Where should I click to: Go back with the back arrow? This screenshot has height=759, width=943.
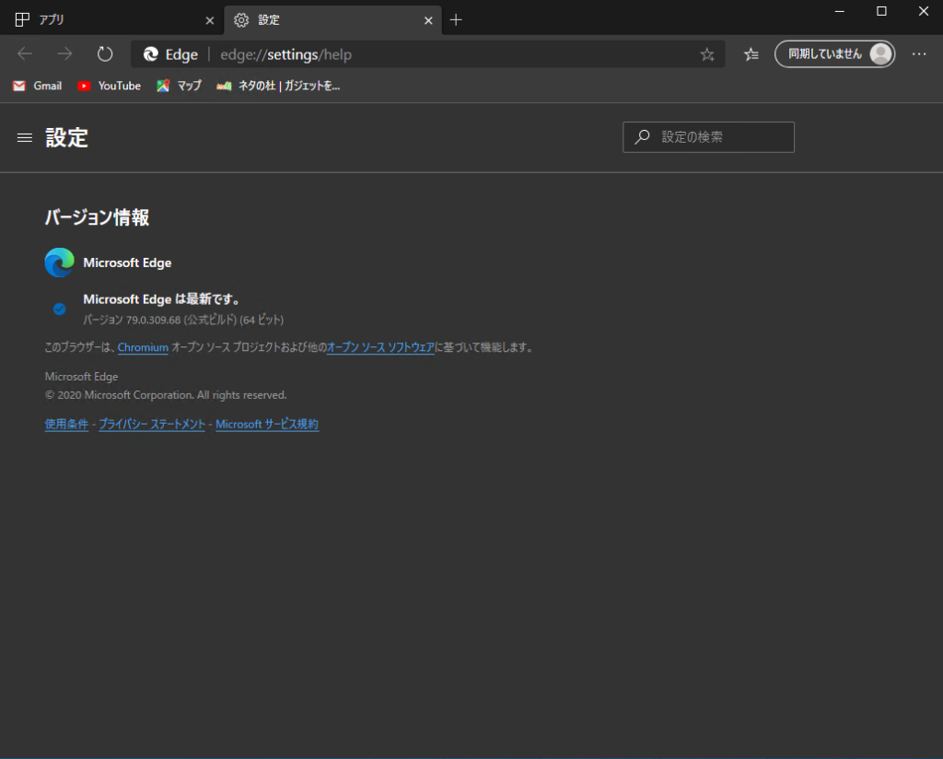25,54
